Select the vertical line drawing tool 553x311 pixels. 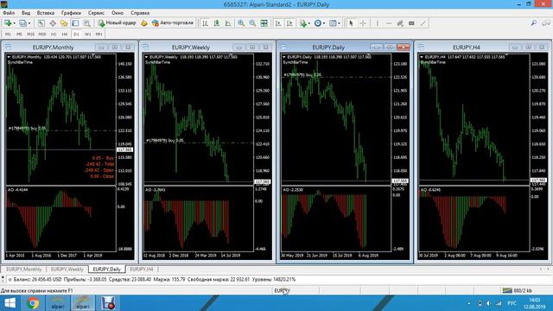click(378, 23)
